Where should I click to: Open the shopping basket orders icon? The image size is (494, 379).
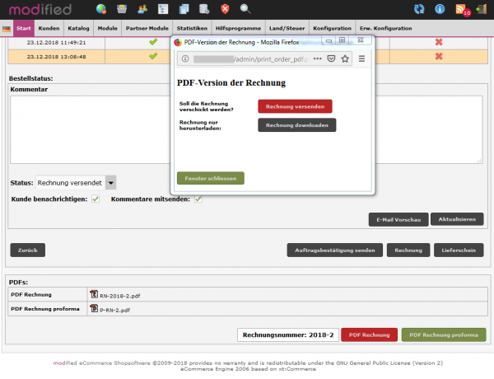click(x=122, y=9)
